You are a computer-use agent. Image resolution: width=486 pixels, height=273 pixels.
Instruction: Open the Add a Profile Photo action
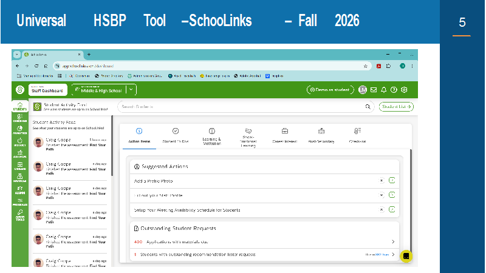click(x=392, y=180)
